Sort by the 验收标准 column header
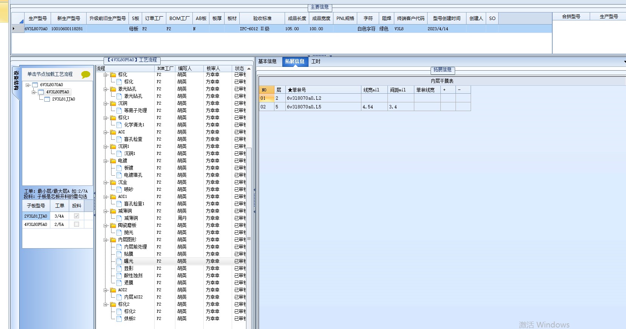The width and height of the screenshot is (626, 329). (262, 18)
